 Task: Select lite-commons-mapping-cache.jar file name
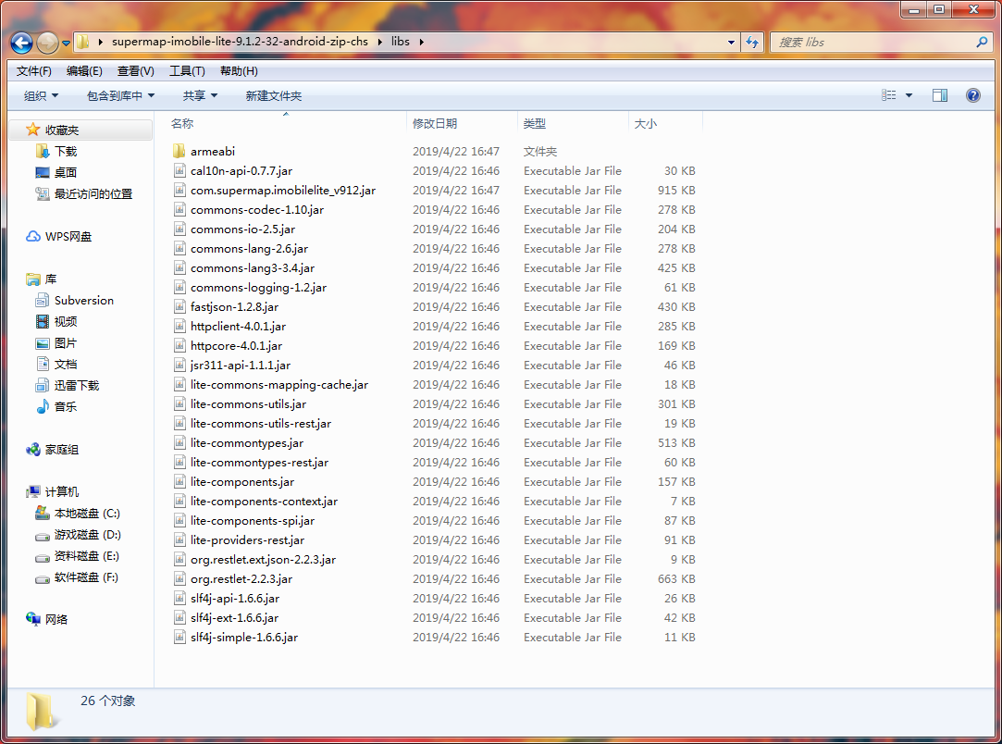(279, 385)
